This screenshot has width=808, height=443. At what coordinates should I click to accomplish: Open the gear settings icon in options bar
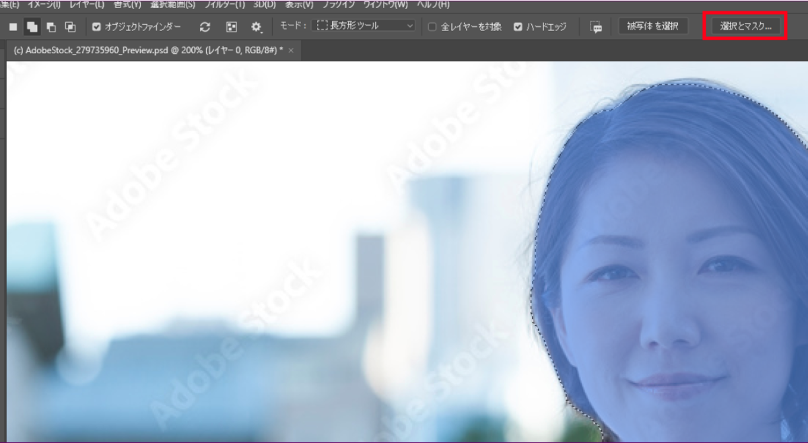pos(256,27)
